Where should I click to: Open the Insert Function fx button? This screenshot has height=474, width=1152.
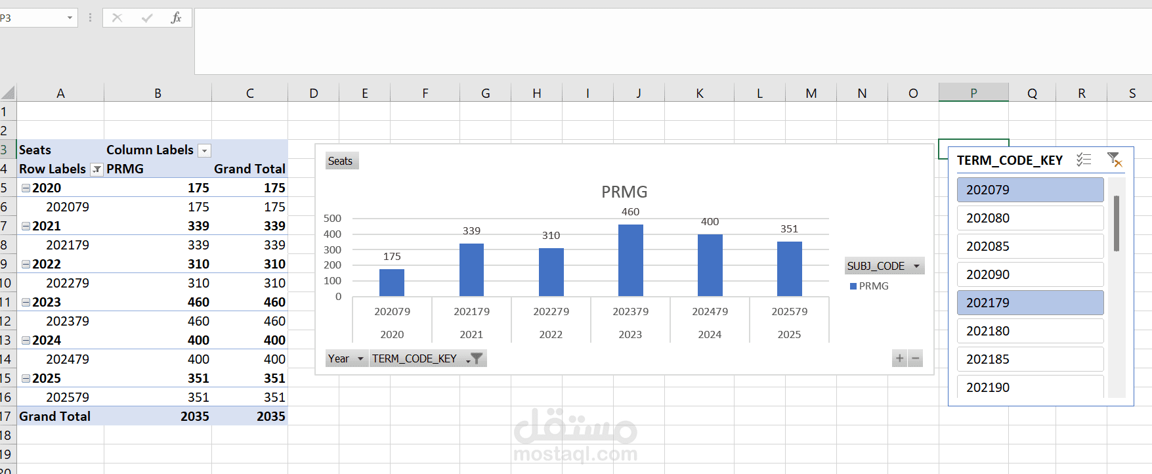(176, 18)
